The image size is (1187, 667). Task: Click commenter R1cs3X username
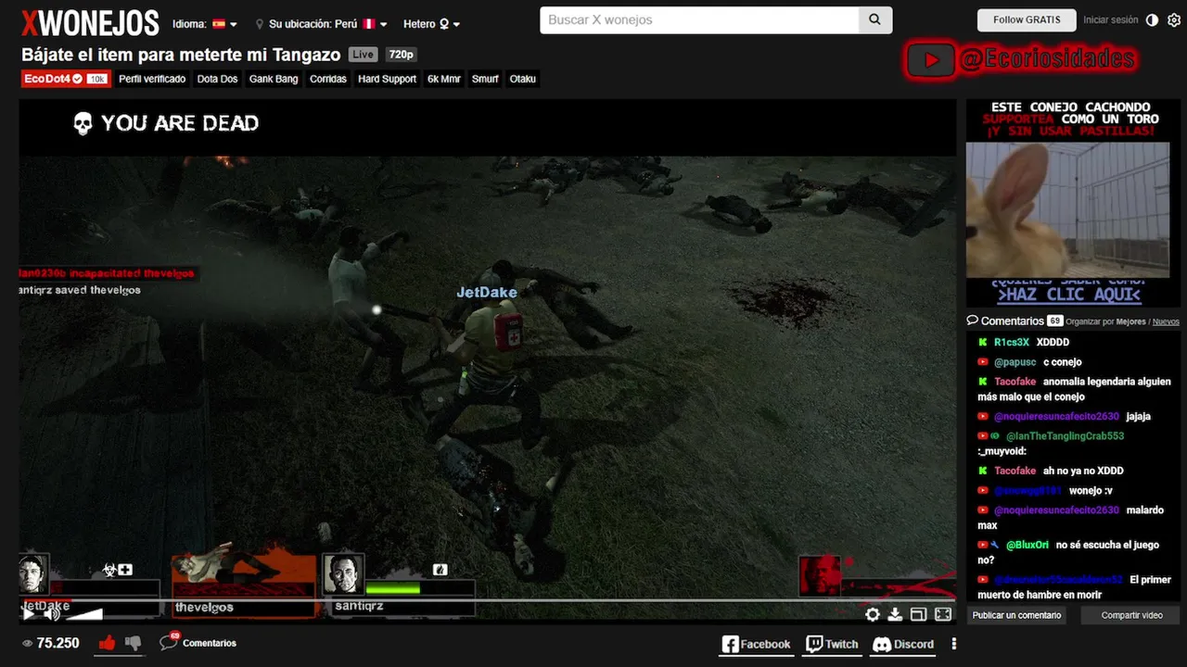click(x=1011, y=342)
